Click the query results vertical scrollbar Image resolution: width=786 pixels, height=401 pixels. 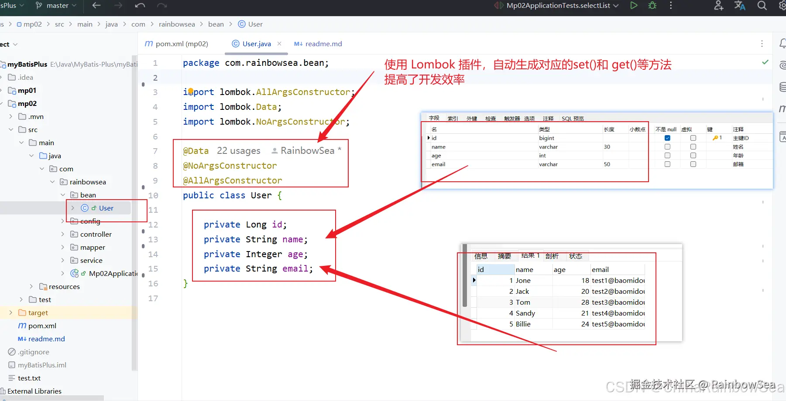tap(465, 275)
